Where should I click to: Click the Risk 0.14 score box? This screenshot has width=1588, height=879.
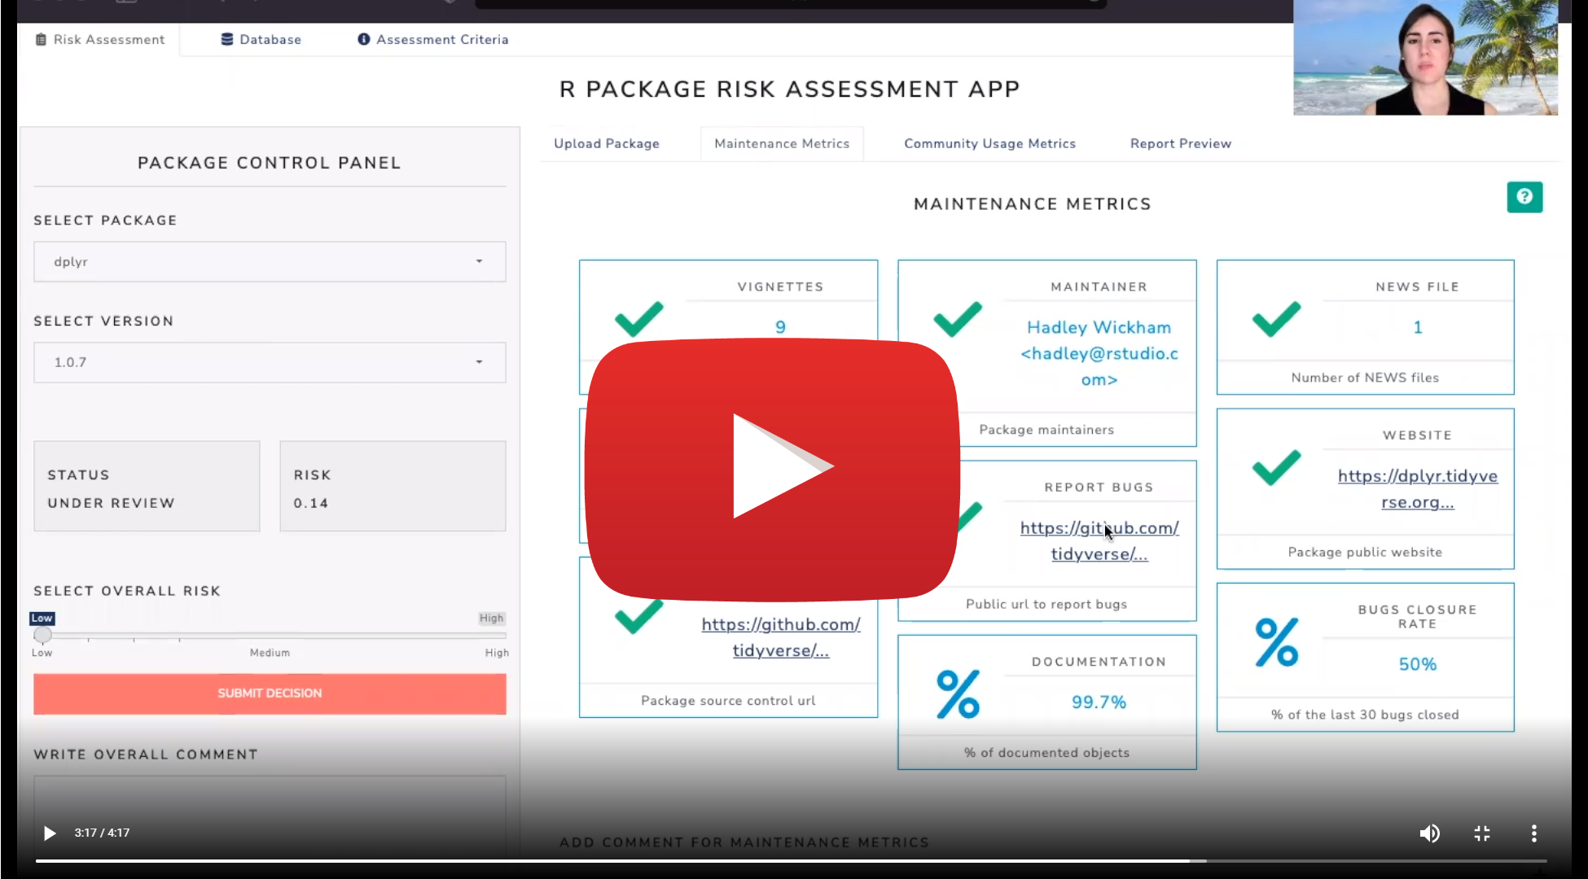click(x=393, y=487)
